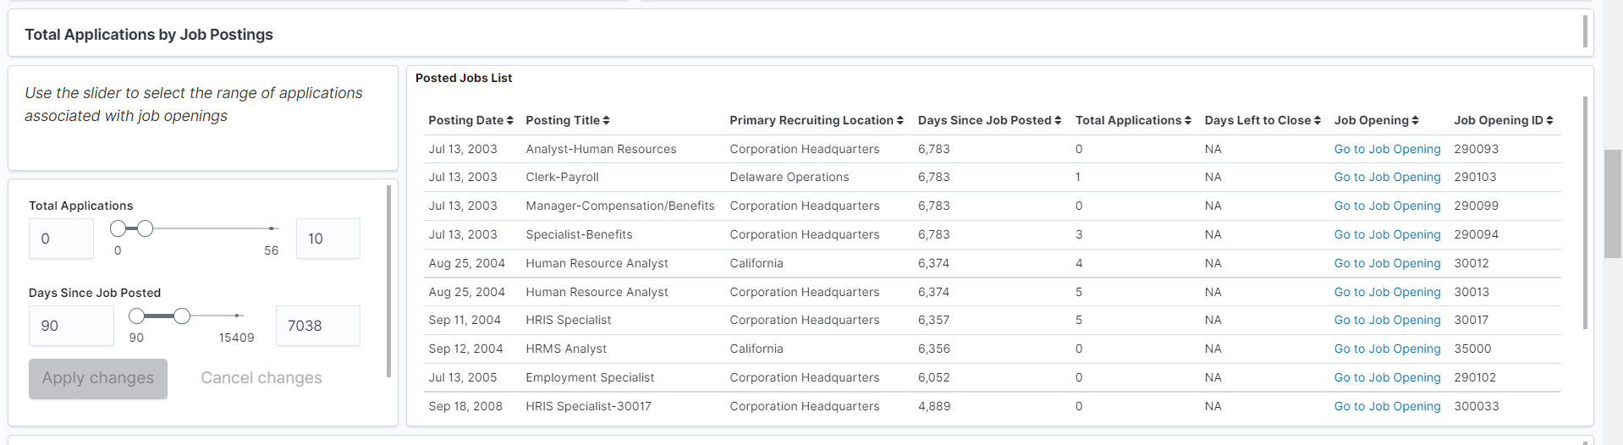Sort by Total Applications column header

pos(1187,121)
